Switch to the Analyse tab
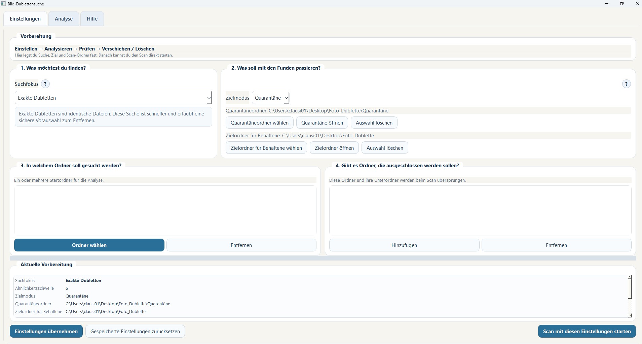The height and width of the screenshot is (344, 642). 64,19
